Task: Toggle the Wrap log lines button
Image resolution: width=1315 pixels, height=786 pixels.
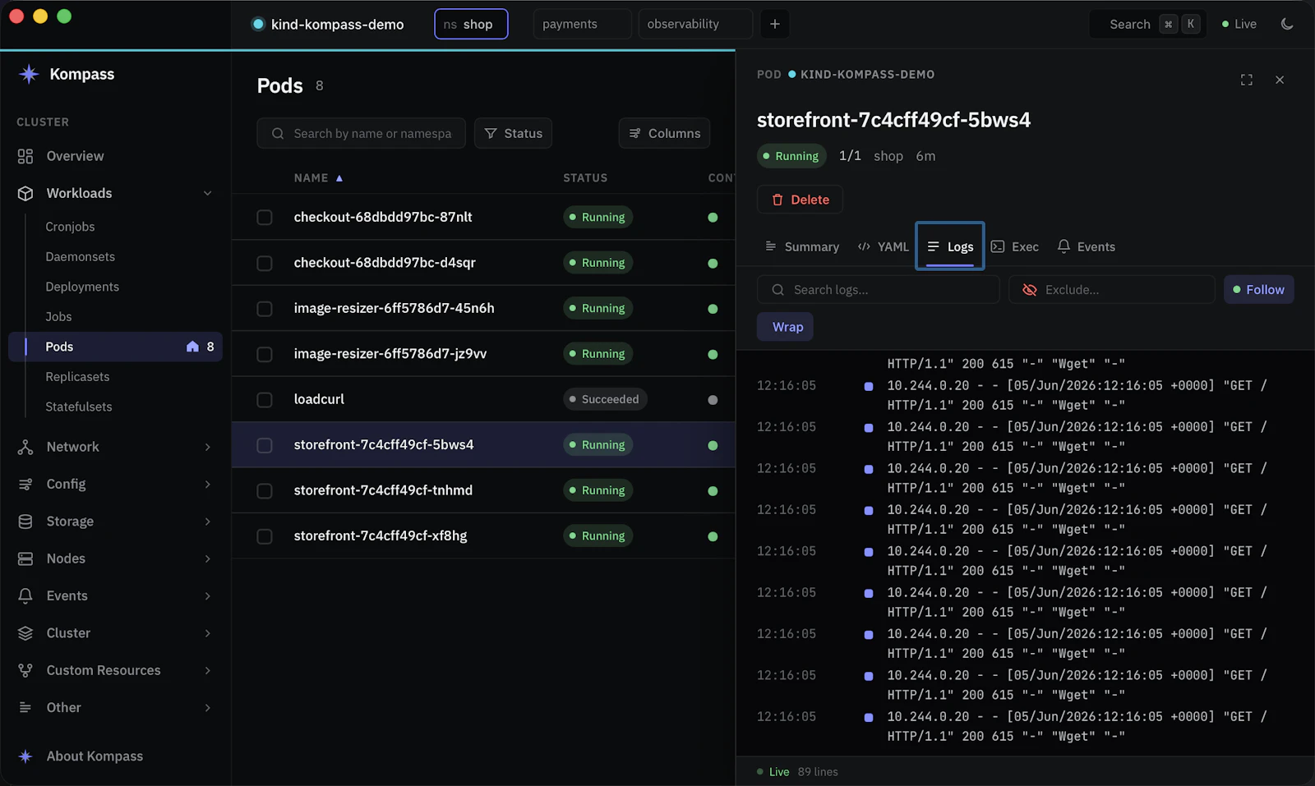Action: click(786, 327)
